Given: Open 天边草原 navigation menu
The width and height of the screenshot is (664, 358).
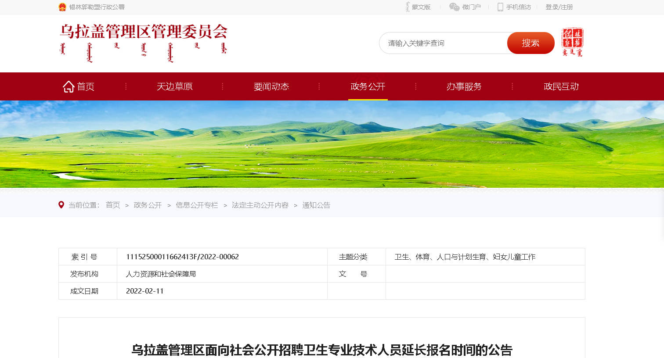Looking at the screenshot, I should point(175,86).
